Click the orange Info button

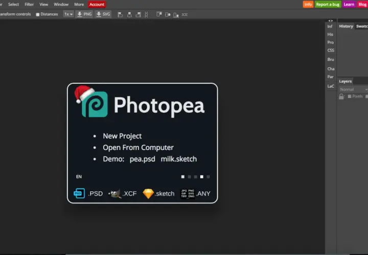pos(308,5)
